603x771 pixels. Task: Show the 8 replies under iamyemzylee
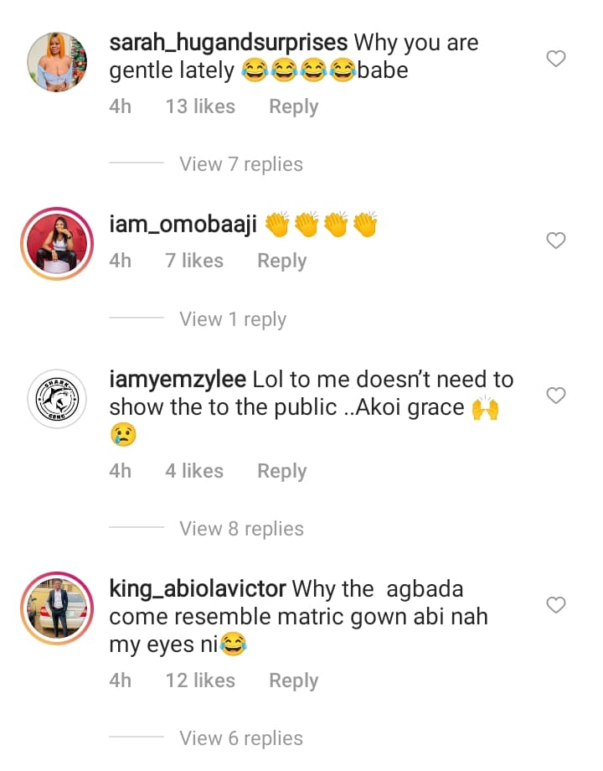tap(241, 529)
